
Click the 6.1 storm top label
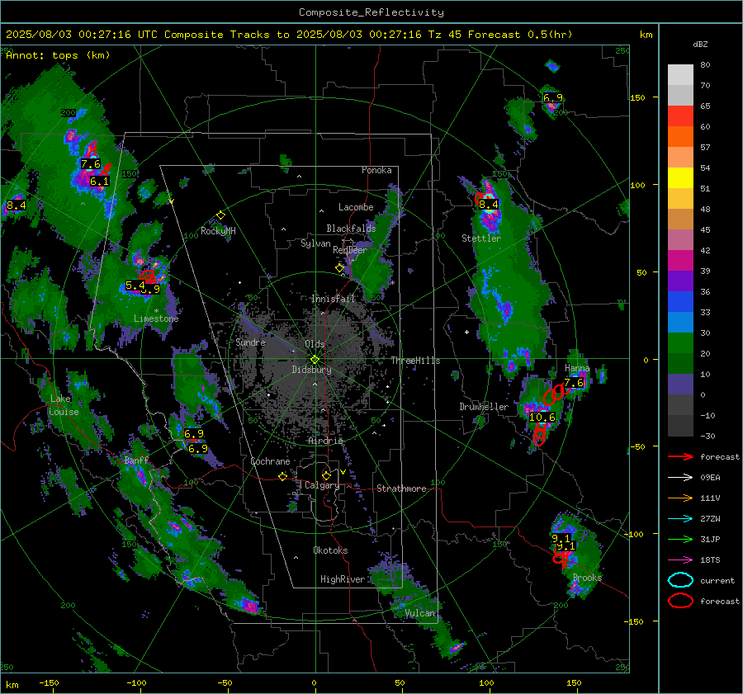coord(100,182)
